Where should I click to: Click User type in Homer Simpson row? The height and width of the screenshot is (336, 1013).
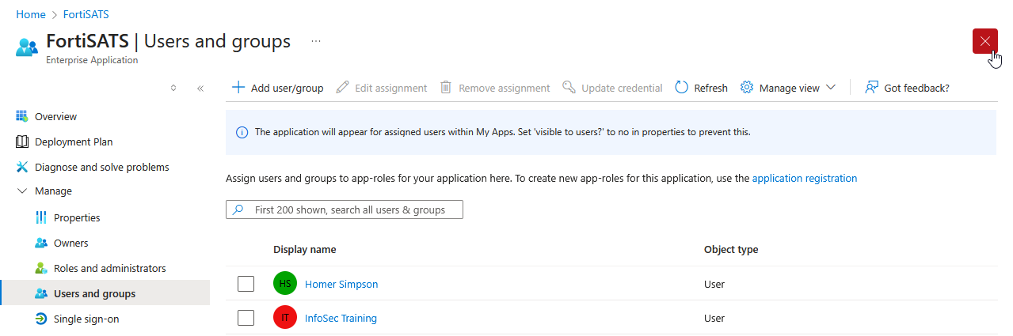(714, 284)
